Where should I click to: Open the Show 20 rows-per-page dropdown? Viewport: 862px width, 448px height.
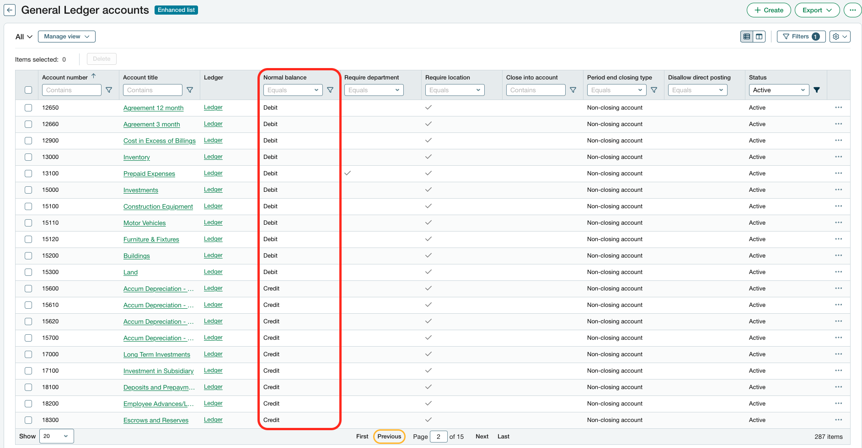tap(56, 436)
